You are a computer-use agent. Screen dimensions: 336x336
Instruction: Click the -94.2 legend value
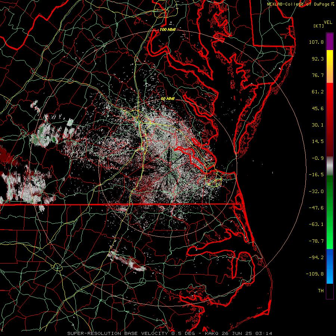pyautogui.click(x=316, y=258)
